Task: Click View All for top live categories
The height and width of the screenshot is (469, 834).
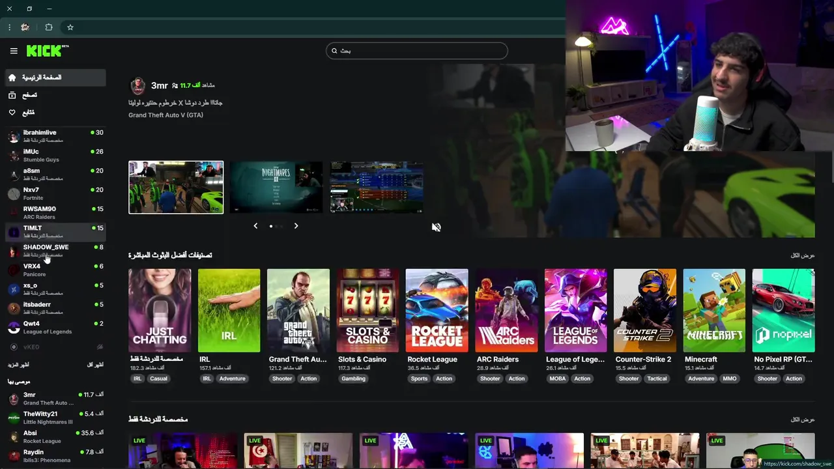Action: (803, 255)
